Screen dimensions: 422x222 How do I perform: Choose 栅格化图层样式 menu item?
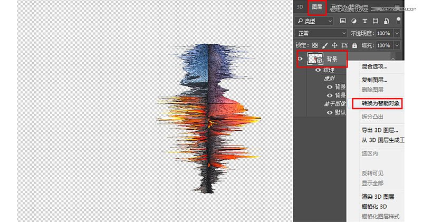click(x=380, y=216)
